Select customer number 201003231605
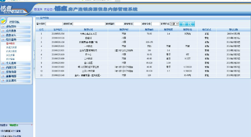Screen dimensions: 251x137 tap(58, 63)
